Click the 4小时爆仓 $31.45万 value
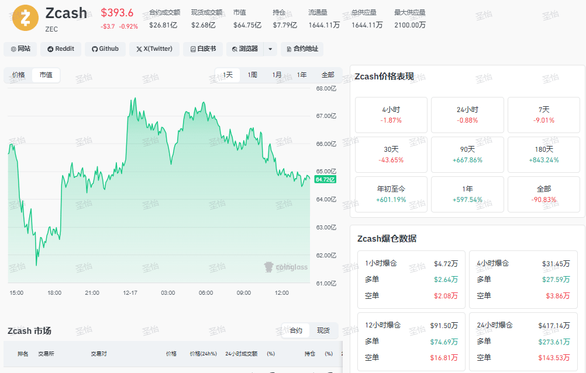 tap(556, 264)
